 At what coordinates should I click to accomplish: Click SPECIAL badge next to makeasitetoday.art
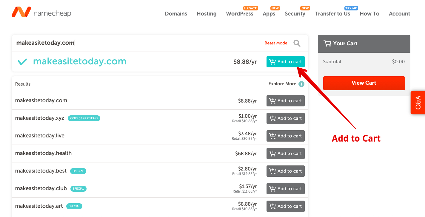[x=74, y=206]
